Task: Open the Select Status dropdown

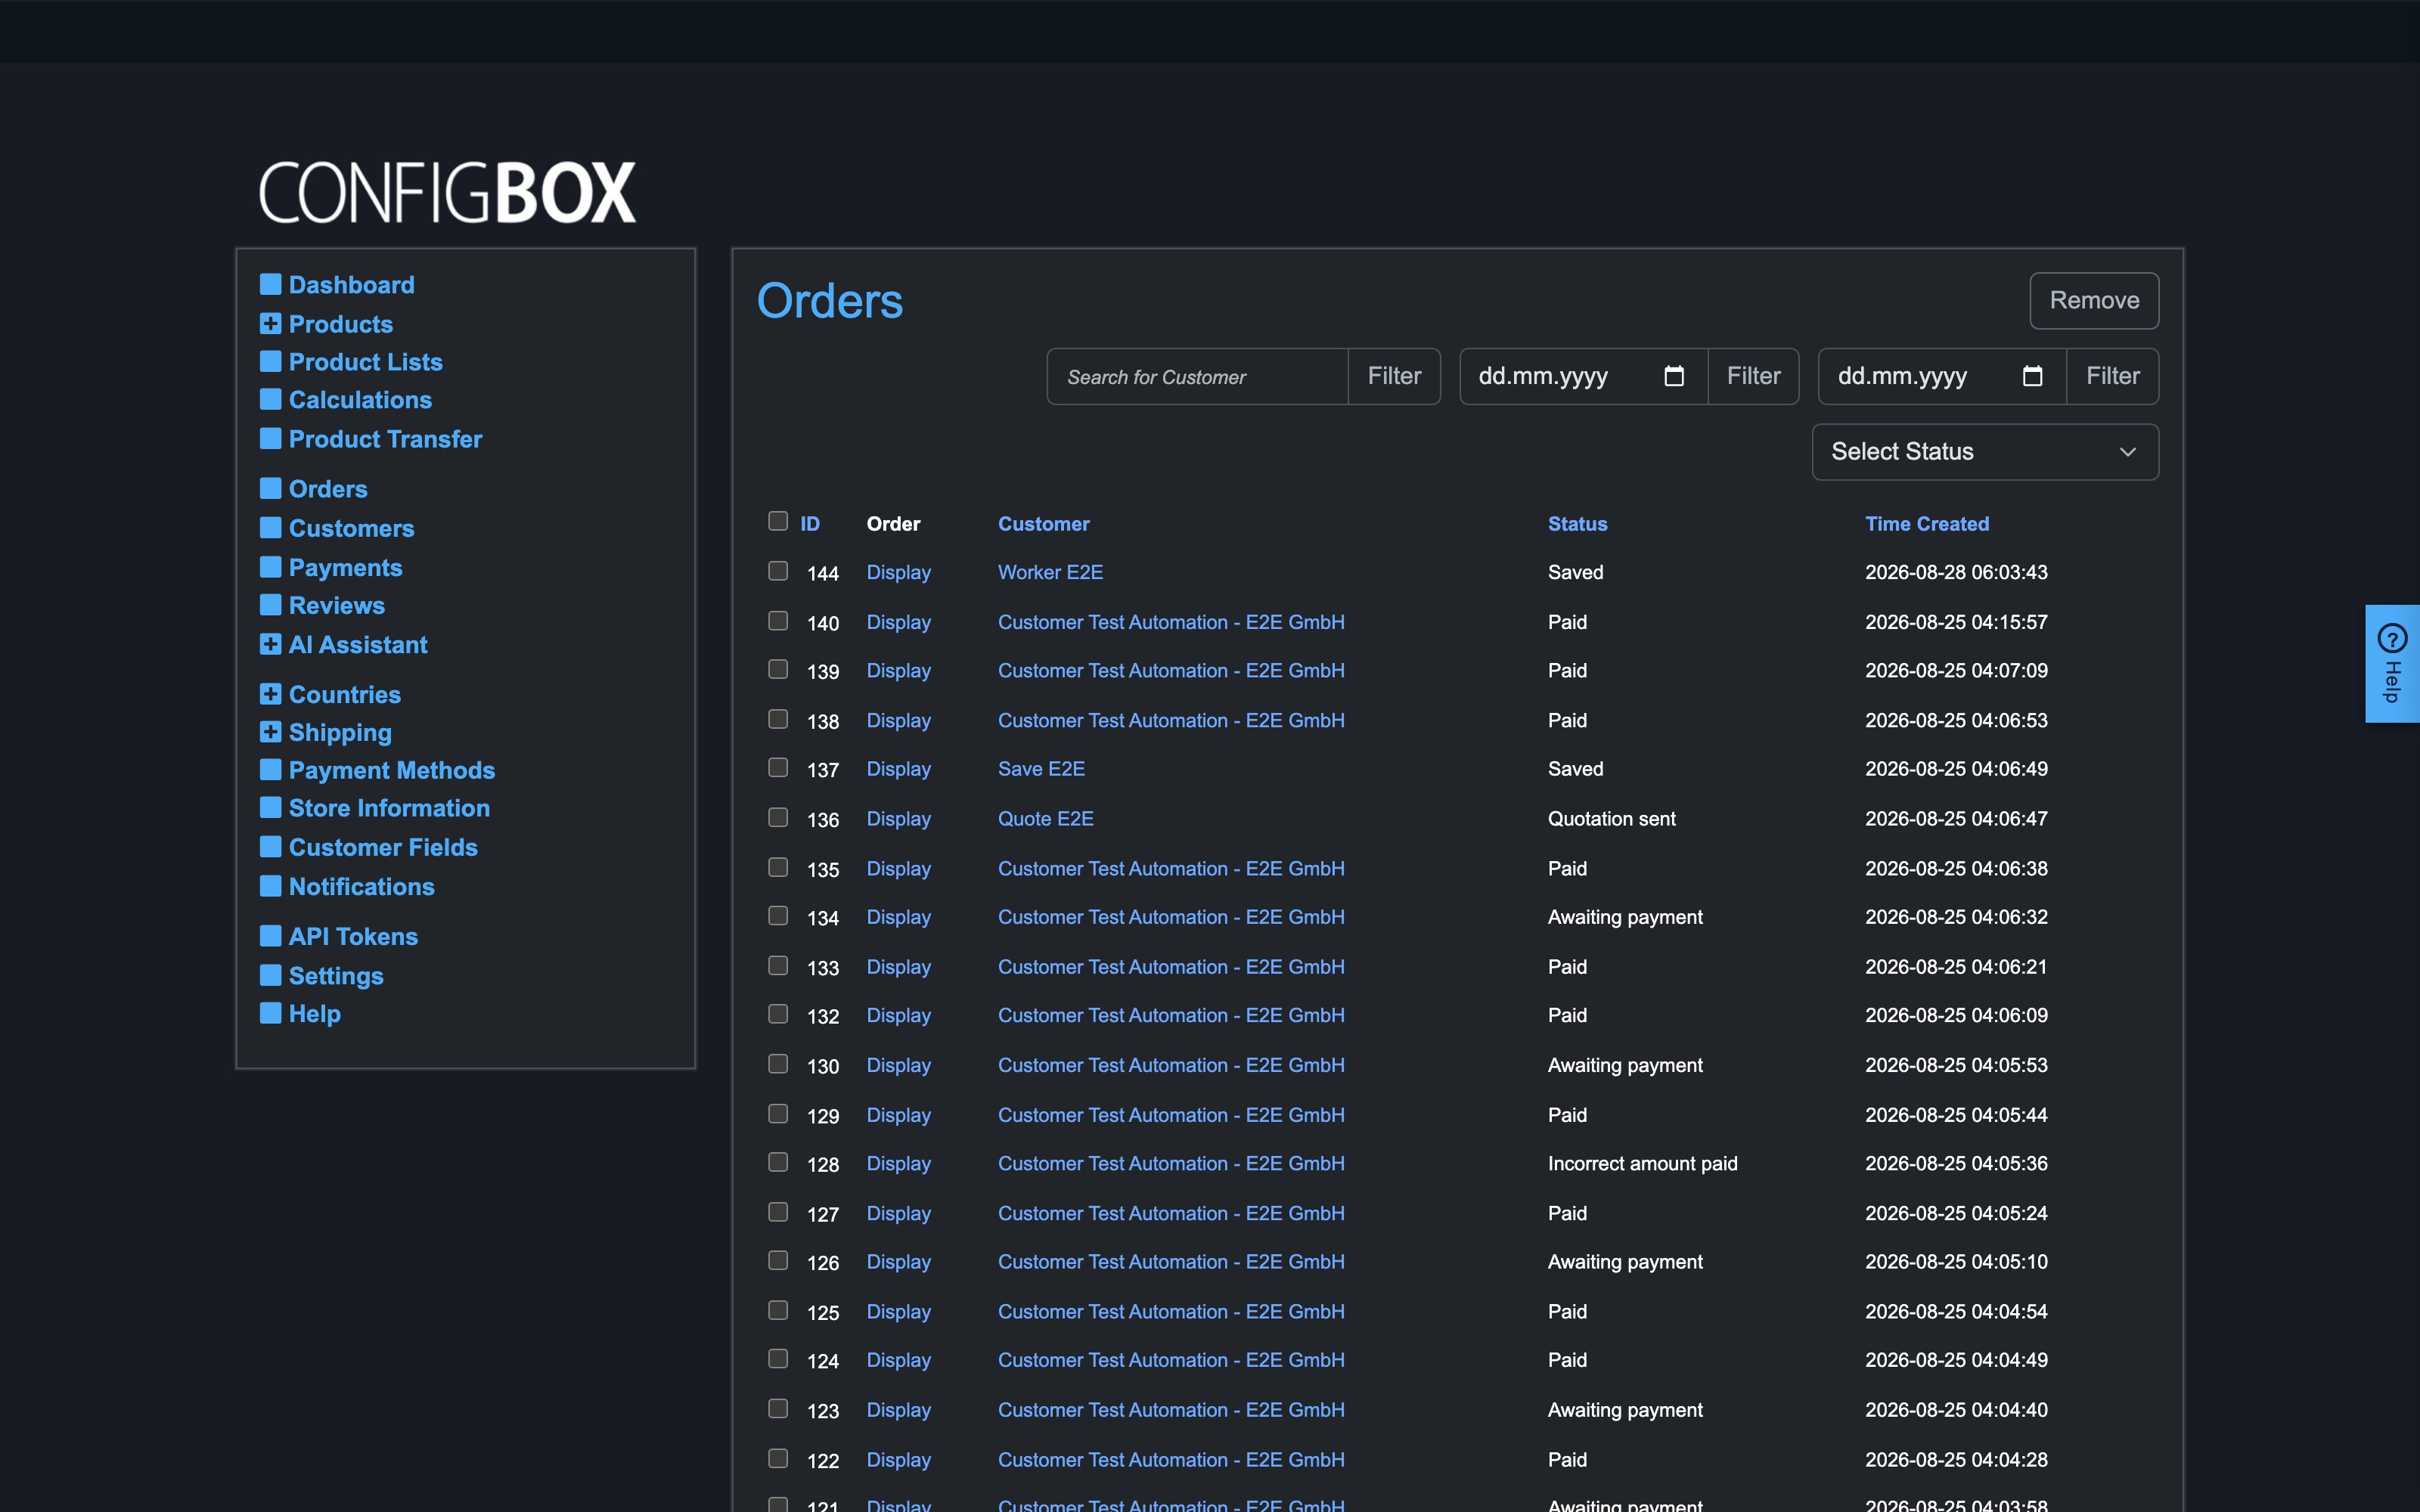Action: coord(1985,452)
